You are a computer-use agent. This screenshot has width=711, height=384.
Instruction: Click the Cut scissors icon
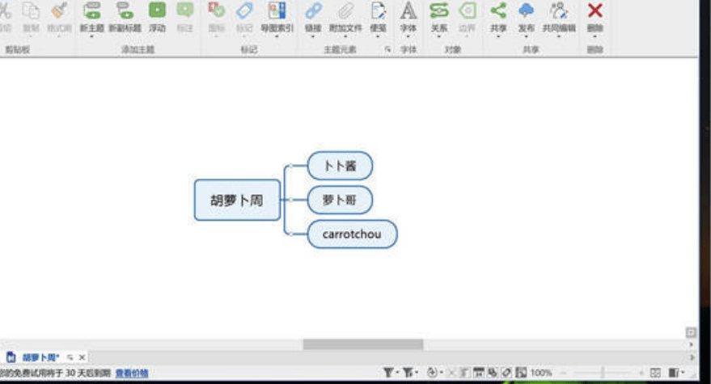pyautogui.click(x=5, y=10)
